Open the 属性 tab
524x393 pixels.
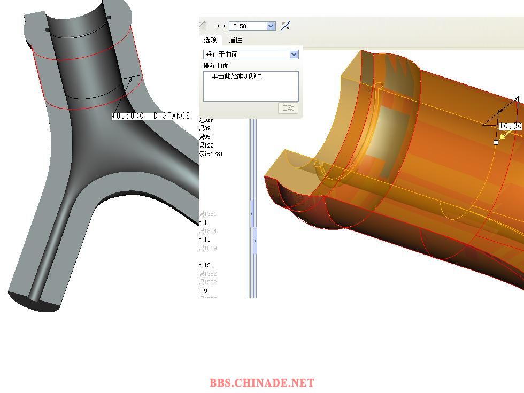(x=235, y=40)
